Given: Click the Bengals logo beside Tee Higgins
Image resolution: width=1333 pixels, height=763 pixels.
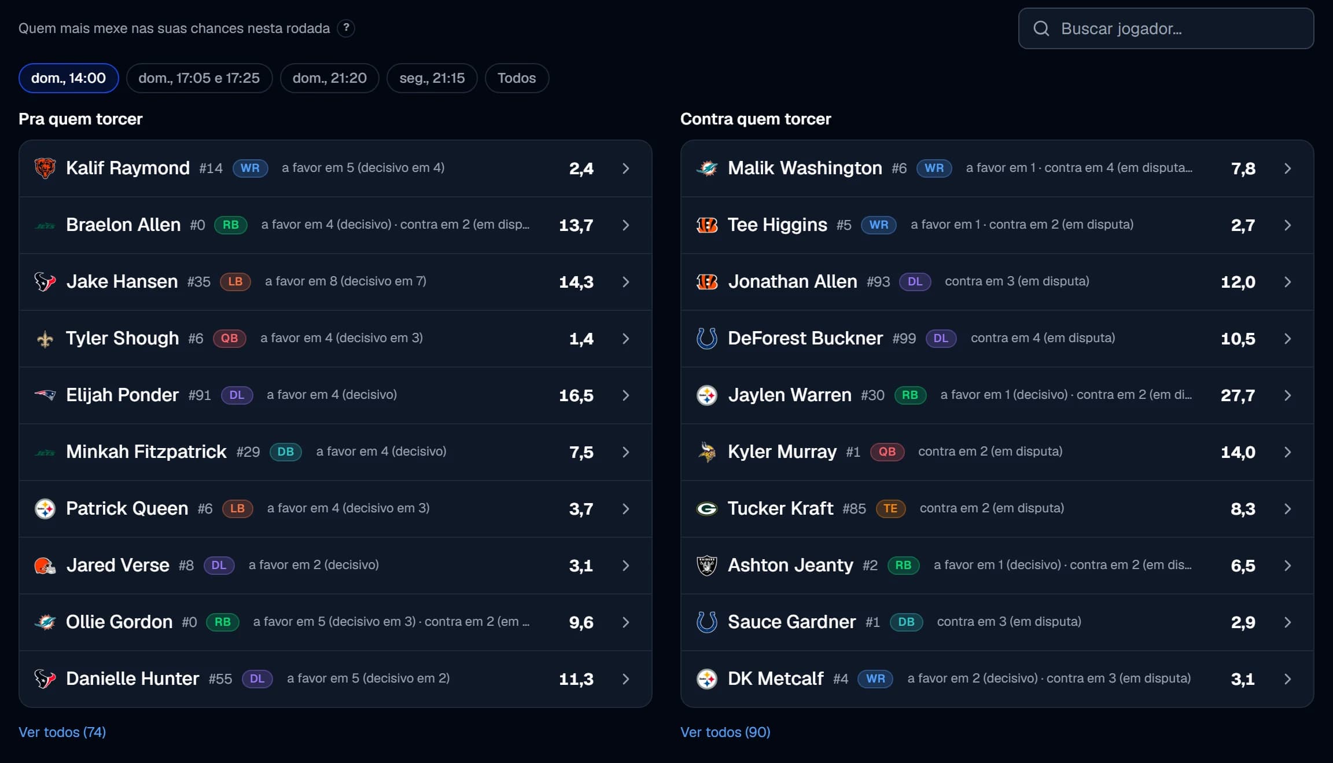Looking at the screenshot, I should (x=706, y=225).
